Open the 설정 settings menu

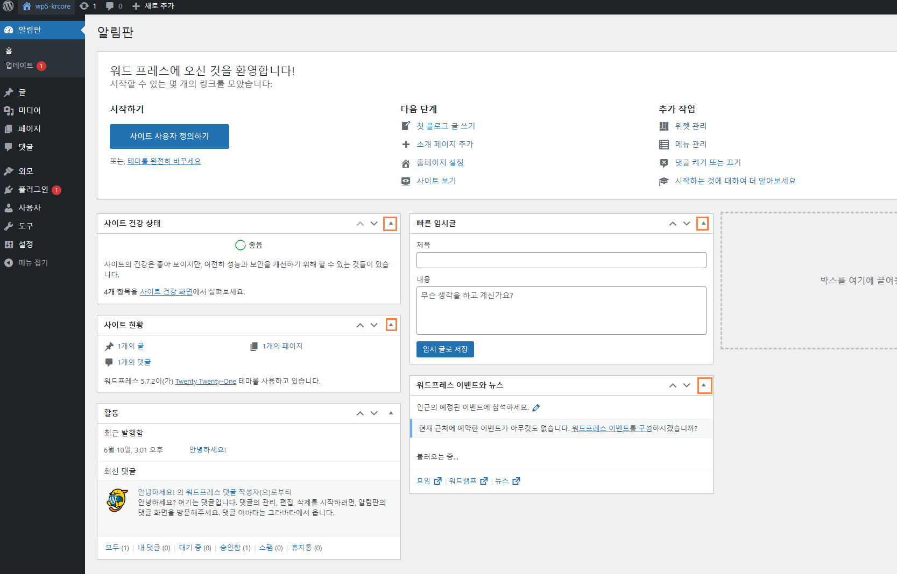pos(43,244)
